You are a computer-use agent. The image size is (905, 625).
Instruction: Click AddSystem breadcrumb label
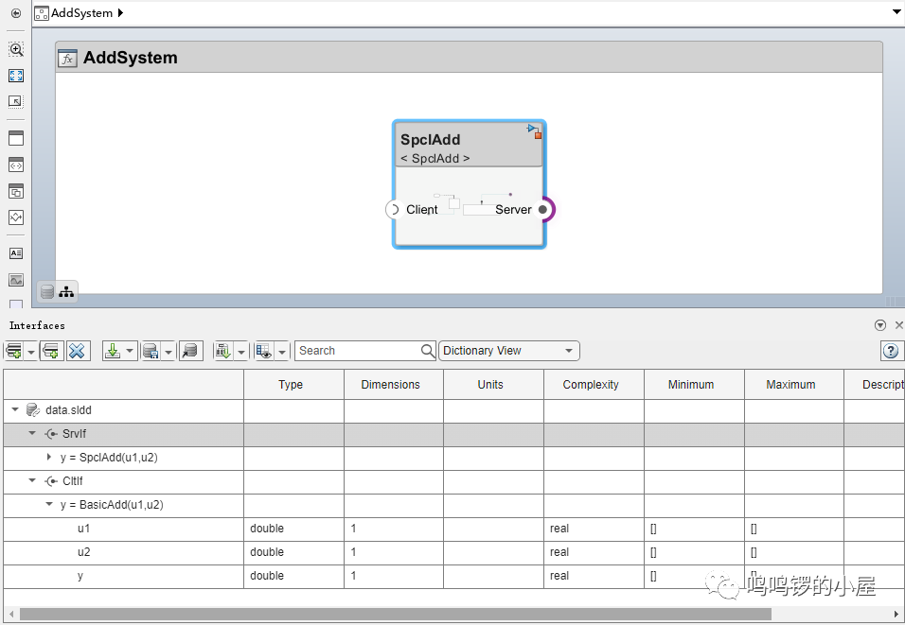click(81, 12)
